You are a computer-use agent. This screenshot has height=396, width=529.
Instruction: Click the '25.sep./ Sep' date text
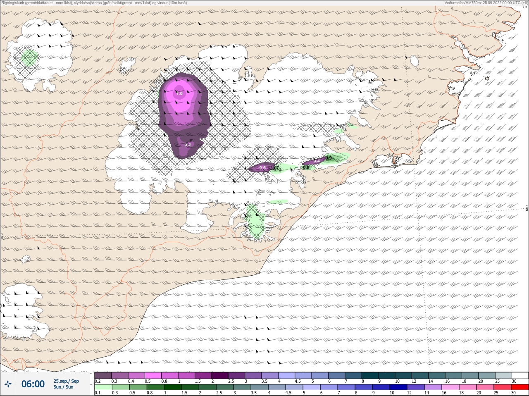66,381
